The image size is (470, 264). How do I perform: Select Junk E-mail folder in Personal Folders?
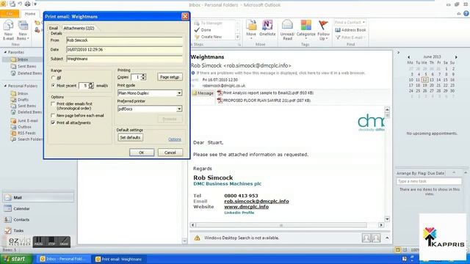click(x=24, y=120)
